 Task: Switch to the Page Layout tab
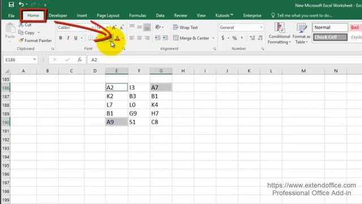(x=108, y=15)
